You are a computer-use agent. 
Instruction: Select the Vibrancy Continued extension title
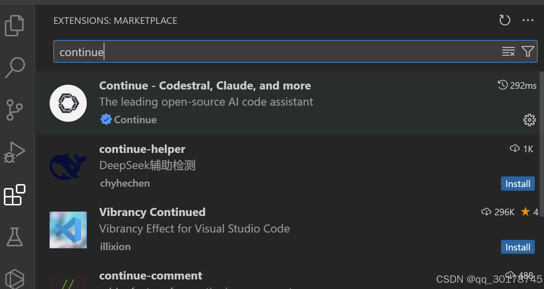tap(152, 212)
